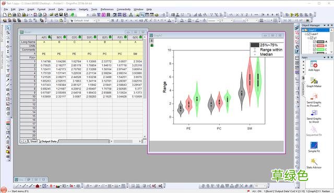Toggle checkbox for plot A
Screen dimensions: 334x193
tap(314, 42)
